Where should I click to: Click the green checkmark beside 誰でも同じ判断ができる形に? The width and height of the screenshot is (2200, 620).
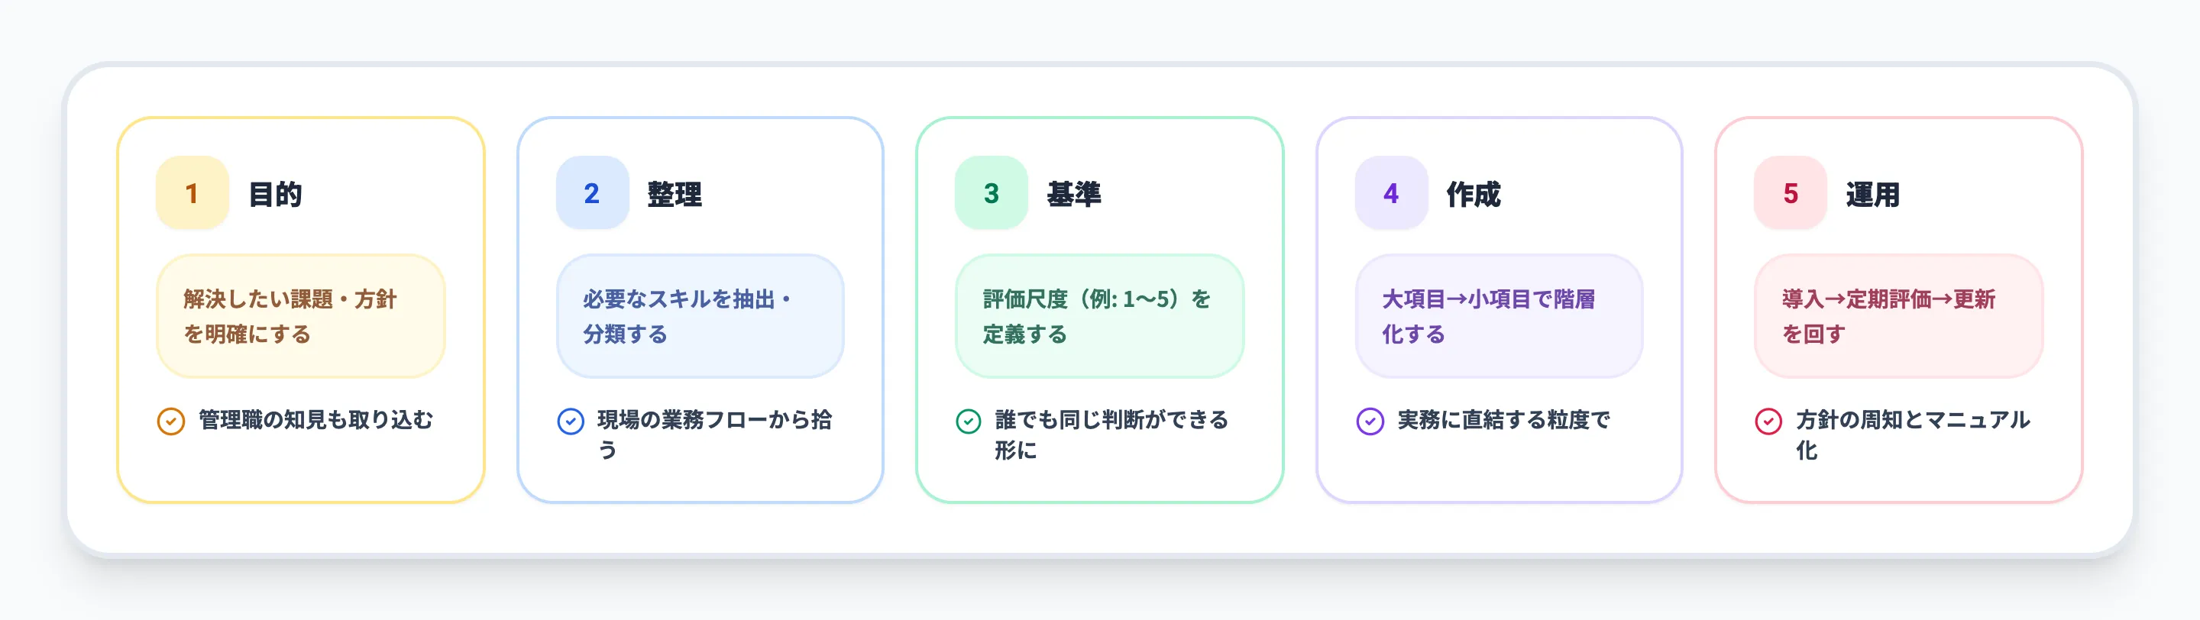click(969, 421)
